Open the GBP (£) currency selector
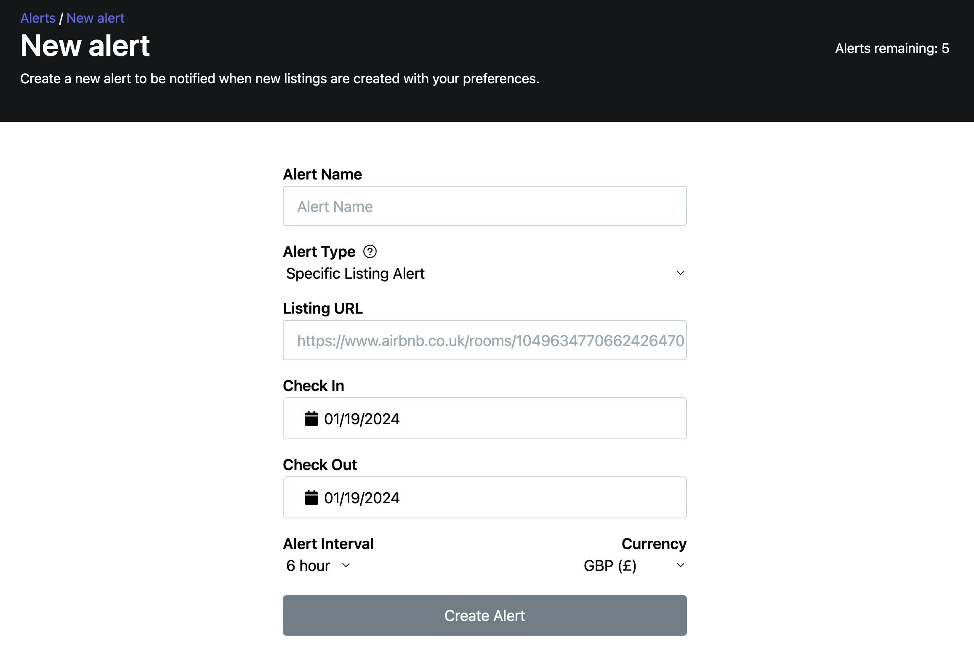Viewport: 974px width, 655px height. click(634, 565)
